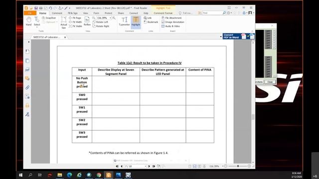The width and height of the screenshot is (319, 179).
Task: Add a Bookmark from the ribbon
Action: point(151,22)
